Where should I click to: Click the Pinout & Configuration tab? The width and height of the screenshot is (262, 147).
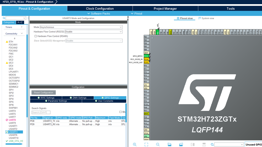click(x=34, y=8)
